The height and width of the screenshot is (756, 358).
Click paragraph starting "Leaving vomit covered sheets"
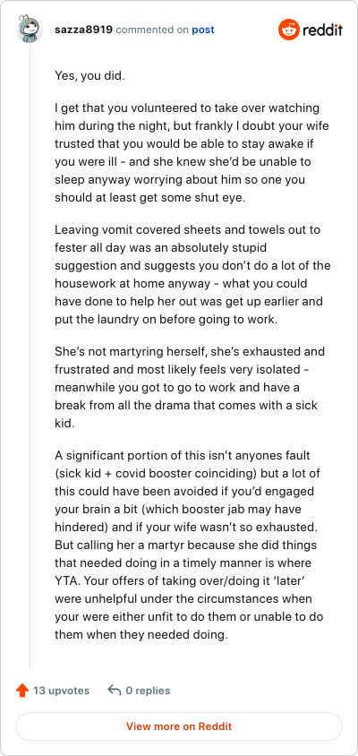[192, 275]
